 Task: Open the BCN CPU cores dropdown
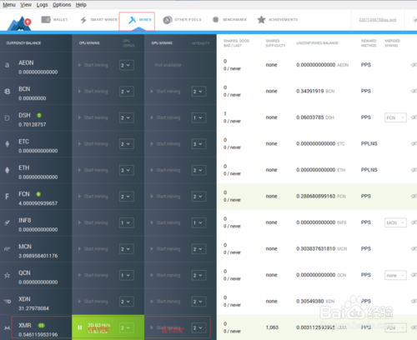tap(127, 92)
